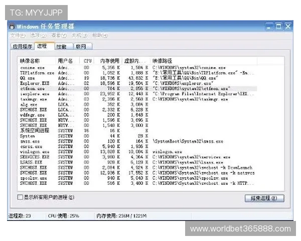The width and height of the screenshot is (301, 241).
Task: Sort by 映像路径 column header
Action: point(204,61)
